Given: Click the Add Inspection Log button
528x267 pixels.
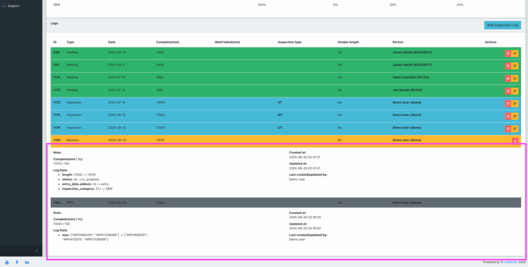Looking at the screenshot, I should [502, 25].
